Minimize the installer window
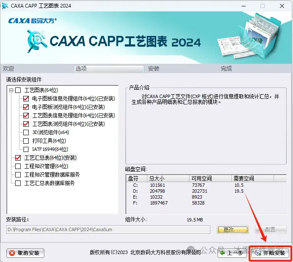Image resolution: width=293 pixels, height=262 pixels. point(244,6)
